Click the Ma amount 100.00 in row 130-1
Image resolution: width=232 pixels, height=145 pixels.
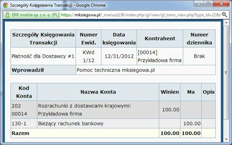(x=192, y=123)
